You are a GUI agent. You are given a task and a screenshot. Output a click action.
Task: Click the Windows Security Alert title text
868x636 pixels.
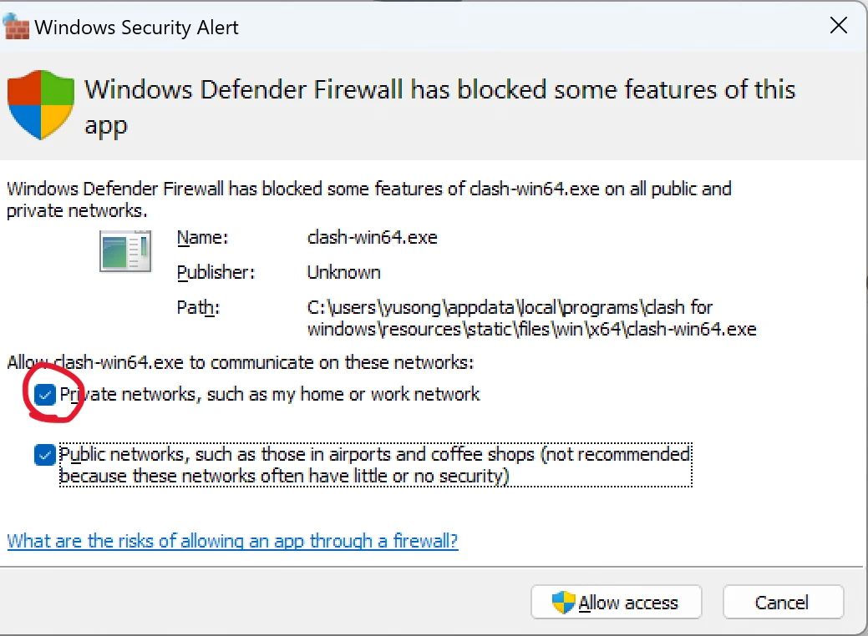[x=137, y=27]
